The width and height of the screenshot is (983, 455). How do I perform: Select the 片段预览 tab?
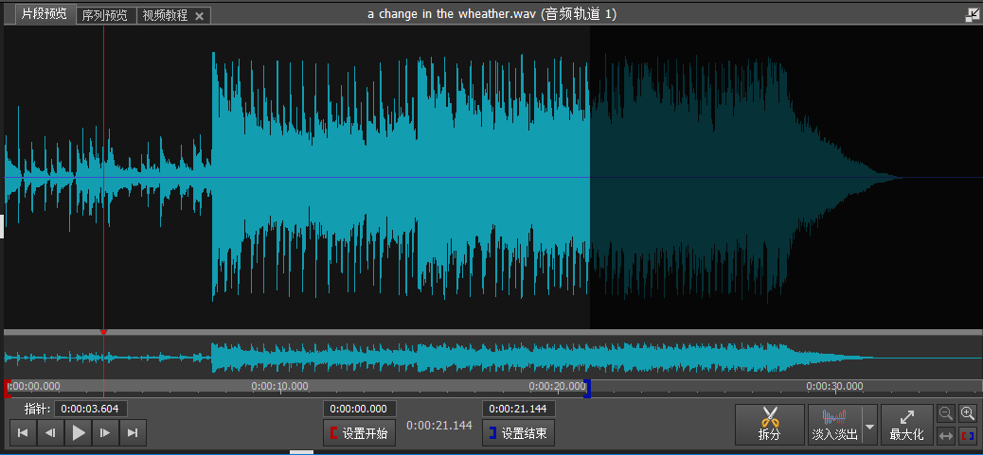[44, 14]
